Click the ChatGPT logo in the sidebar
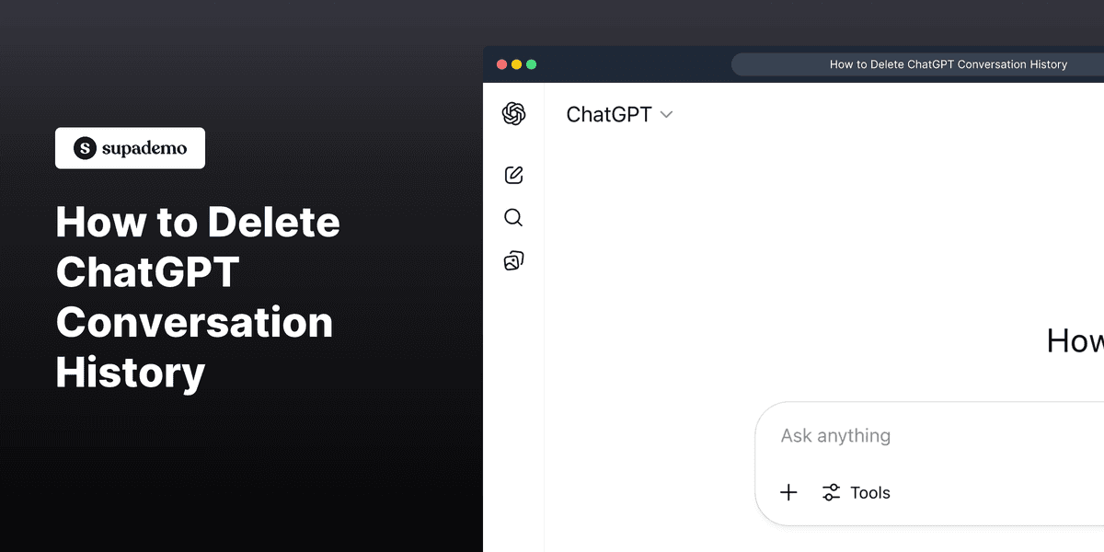1104x552 pixels. pos(513,114)
